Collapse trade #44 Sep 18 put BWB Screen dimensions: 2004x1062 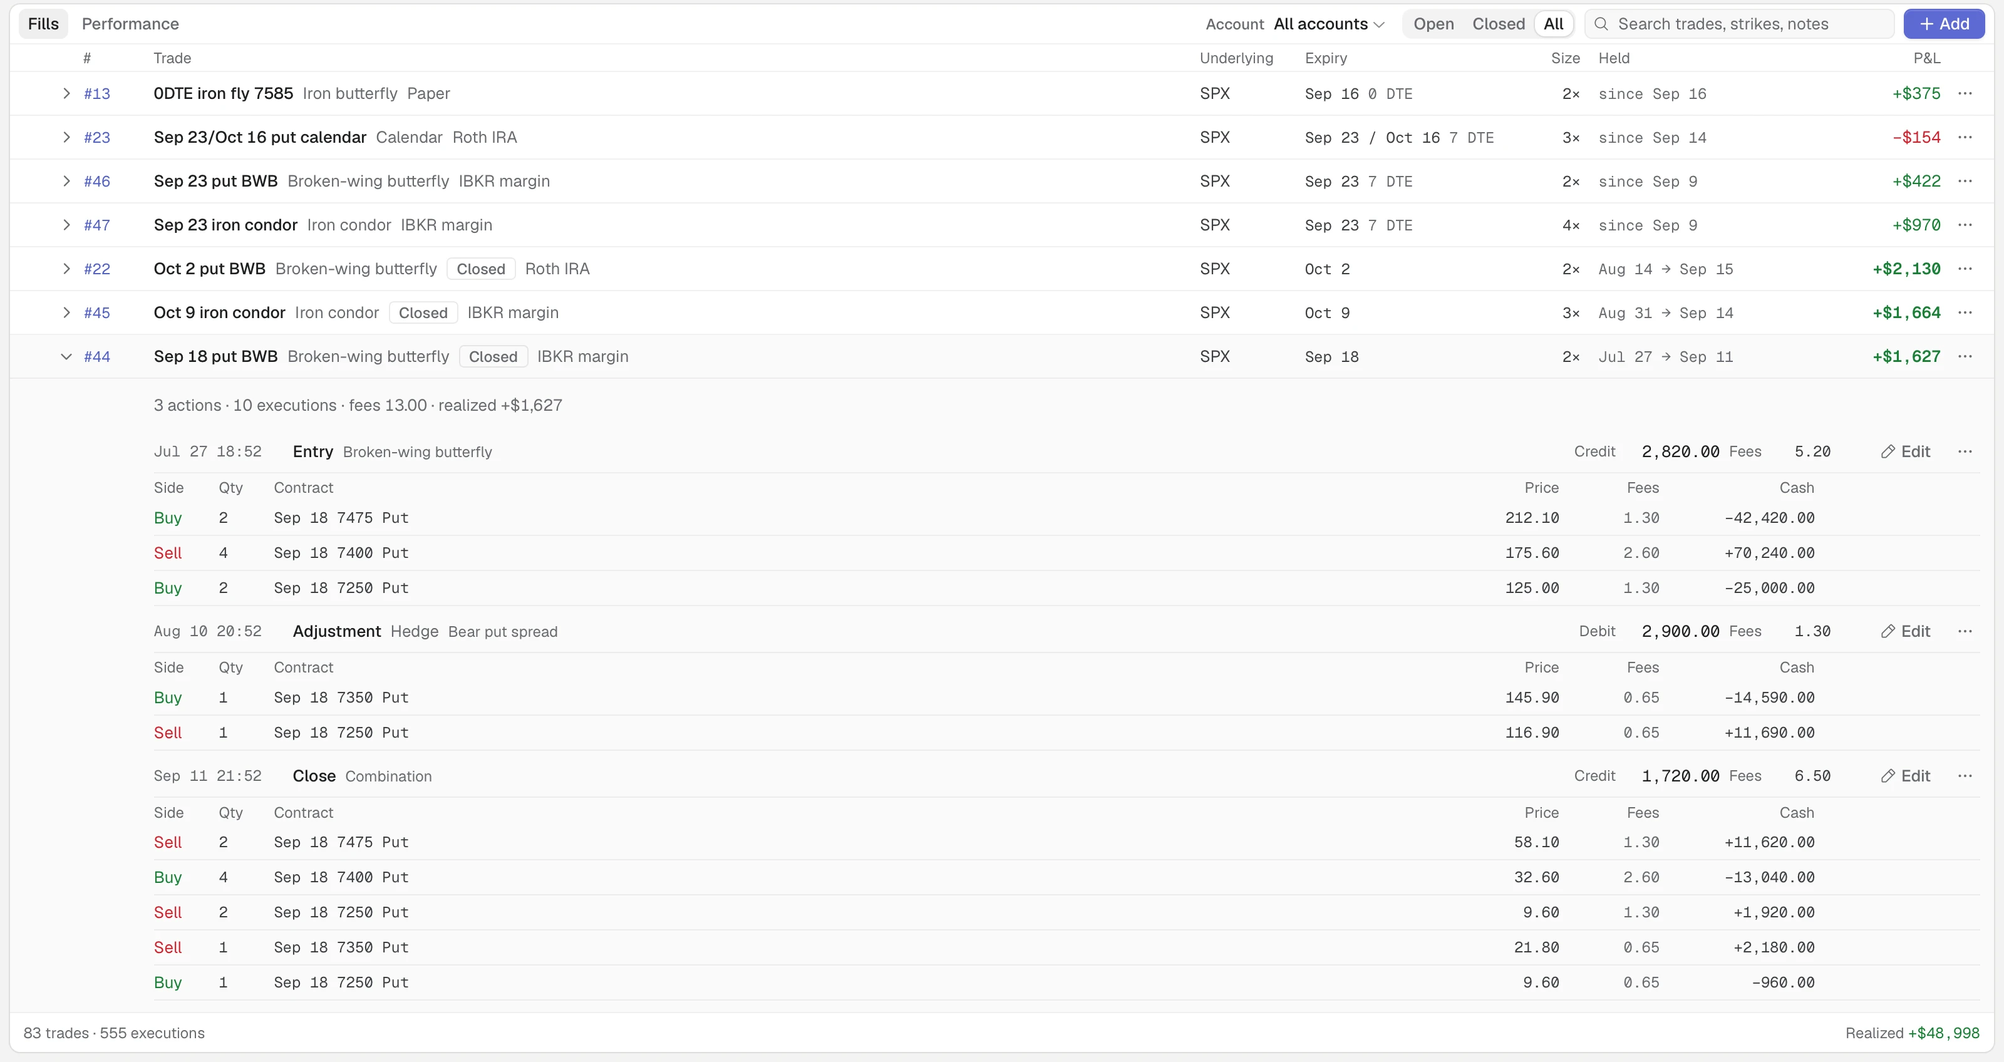pos(66,356)
